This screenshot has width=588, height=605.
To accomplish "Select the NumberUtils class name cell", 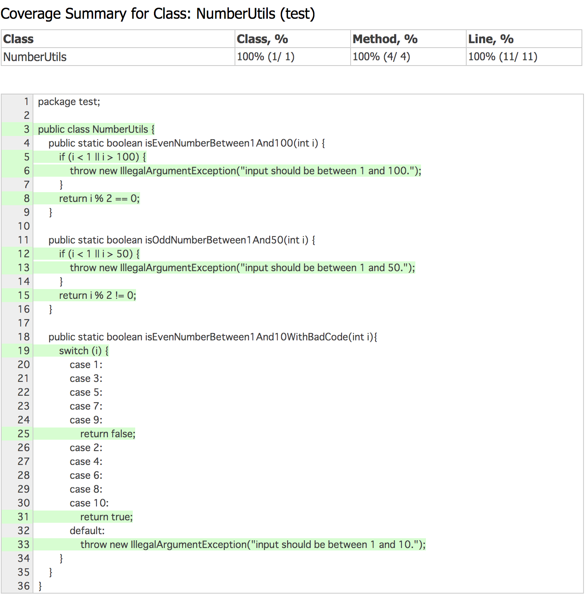I will [35, 57].
